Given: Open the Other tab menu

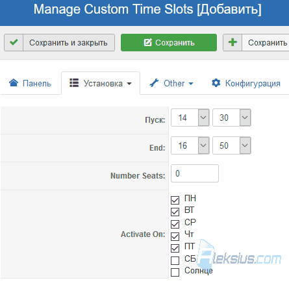Looking at the screenshot, I should pyautogui.click(x=171, y=83).
